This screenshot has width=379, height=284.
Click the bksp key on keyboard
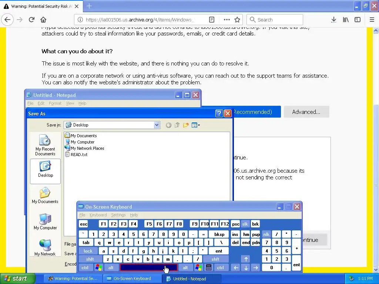pos(219,234)
